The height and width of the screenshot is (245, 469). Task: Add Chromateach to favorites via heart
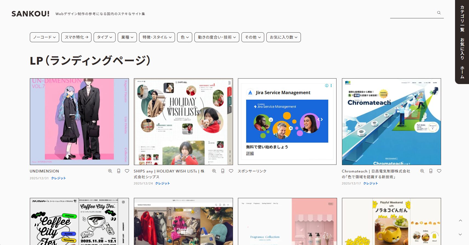pos(439,171)
